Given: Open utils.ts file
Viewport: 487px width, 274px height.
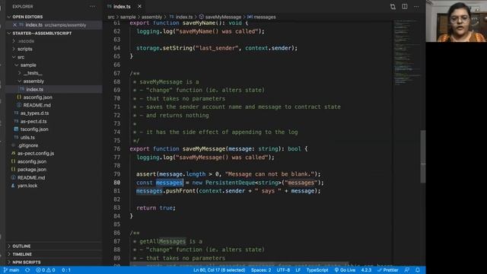Looking at the screenshot, I should pos(27,137).
